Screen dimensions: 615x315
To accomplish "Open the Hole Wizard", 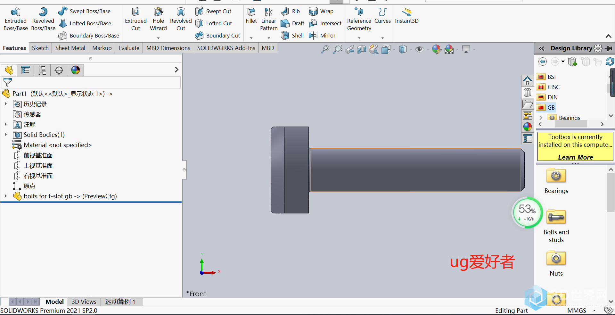I will pyautogui.click(x=158, y=19).
